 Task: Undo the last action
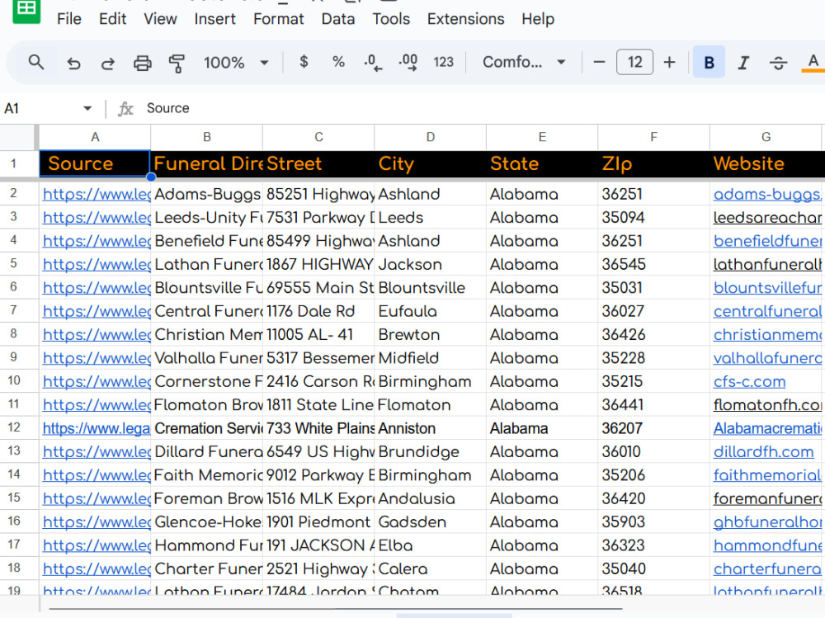point(73,64)
